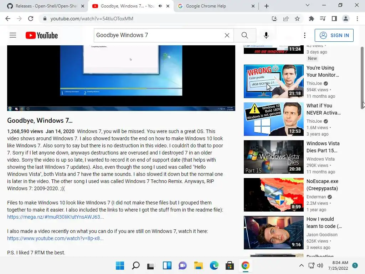Open 'You're Using Your Monitor' video thumbnail
This screenshot has height=274, width=365.
(x=273, y=81)
